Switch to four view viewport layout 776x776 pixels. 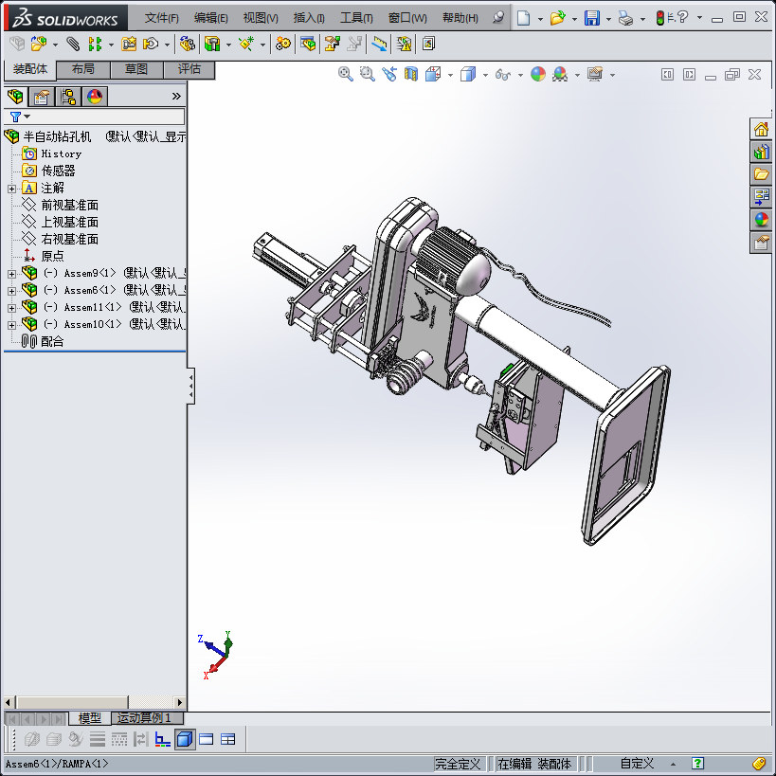point(228,739)
